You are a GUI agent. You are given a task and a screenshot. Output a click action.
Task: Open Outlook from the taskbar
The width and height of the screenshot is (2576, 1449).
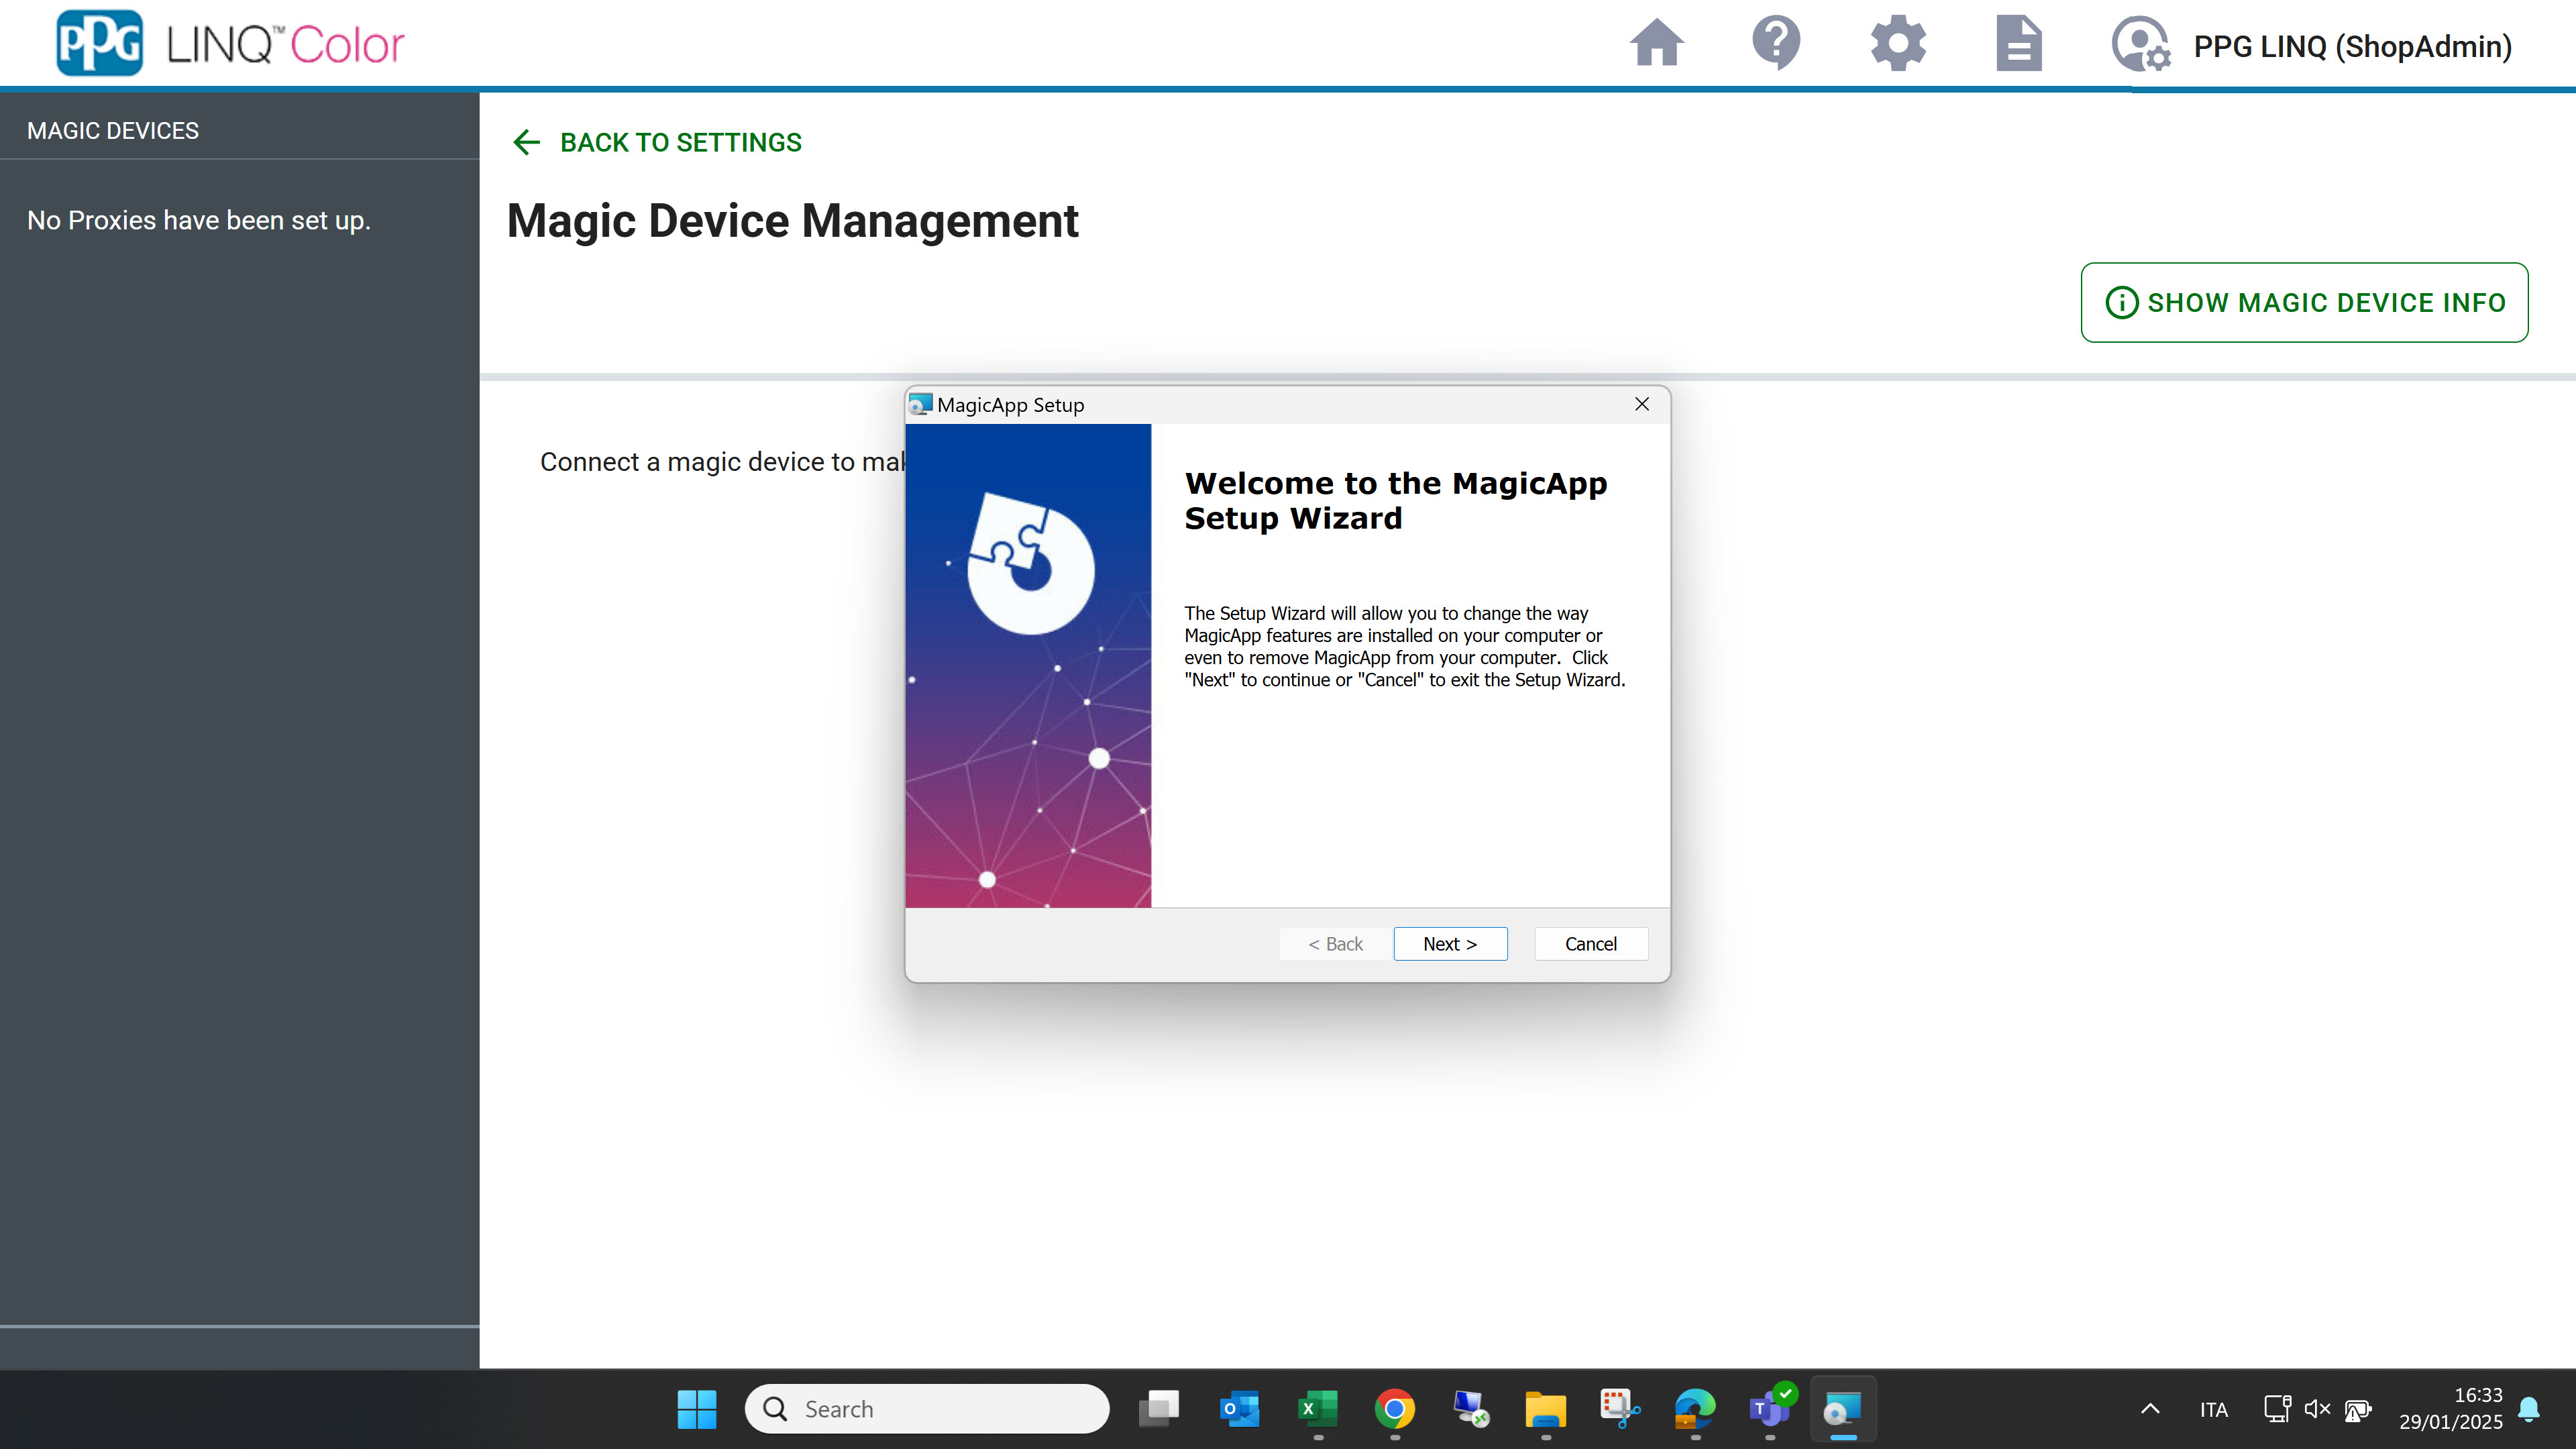click(x=1240, y=1408)
